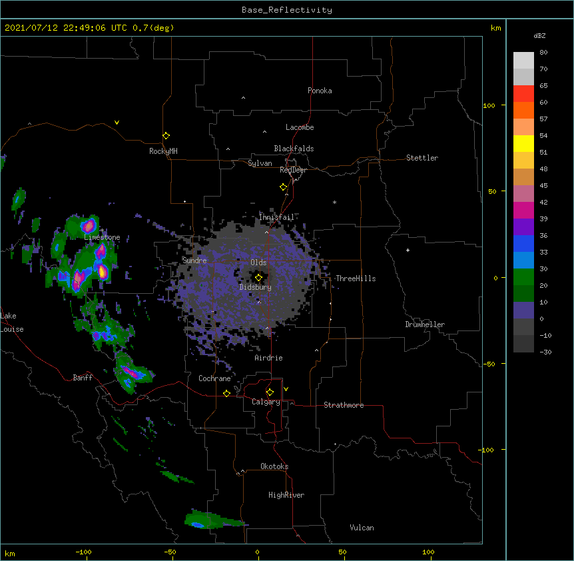Screen dimensions: 574x561
Task: Select the royal blue 36 dBZ legend swatch
Action: [523, 243]
